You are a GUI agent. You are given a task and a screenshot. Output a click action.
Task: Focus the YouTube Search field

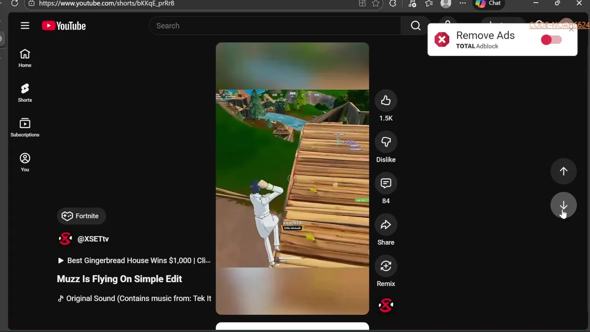pyautogui.click(x=275, y=26)
